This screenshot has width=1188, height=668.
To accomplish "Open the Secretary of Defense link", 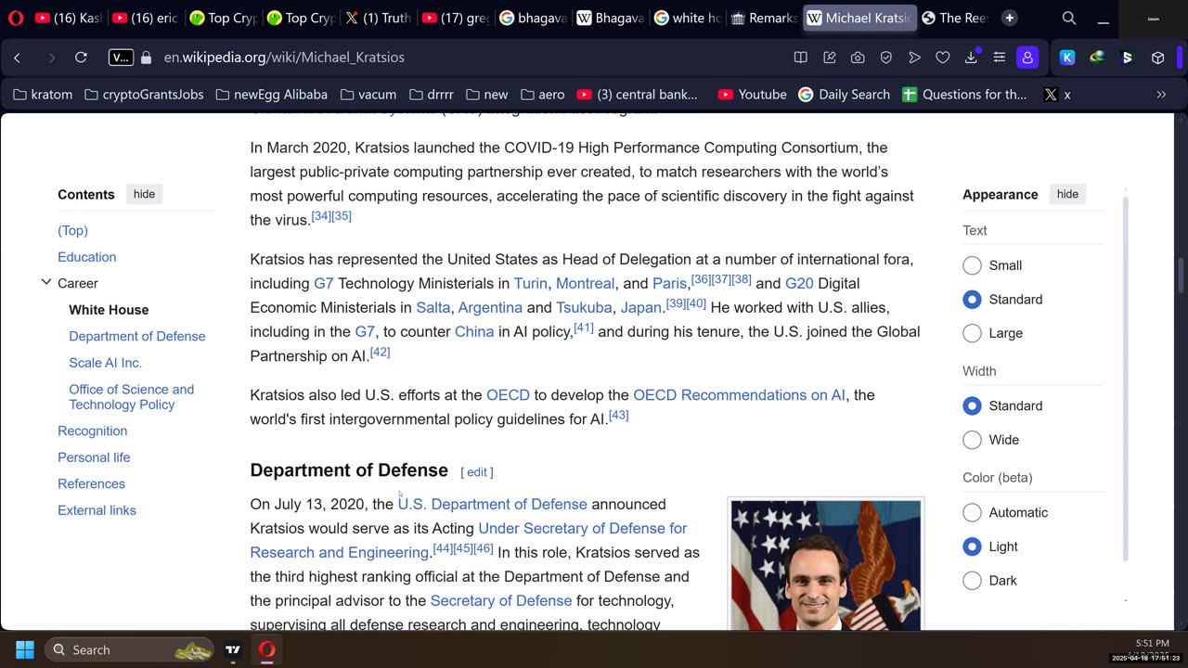I will click(x=501, y=601).
